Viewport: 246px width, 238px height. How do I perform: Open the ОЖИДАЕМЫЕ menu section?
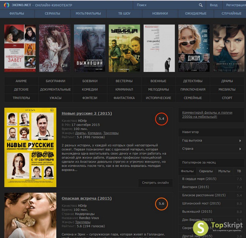pos(196,13)
